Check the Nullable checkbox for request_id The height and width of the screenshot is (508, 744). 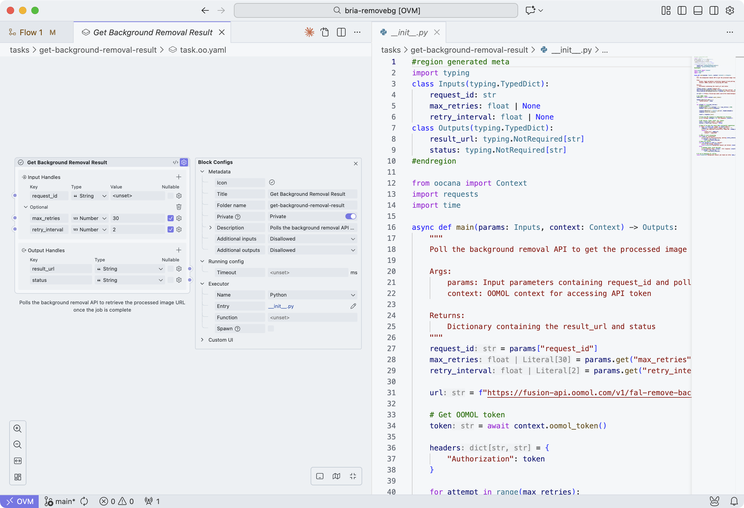click(171, 196)
